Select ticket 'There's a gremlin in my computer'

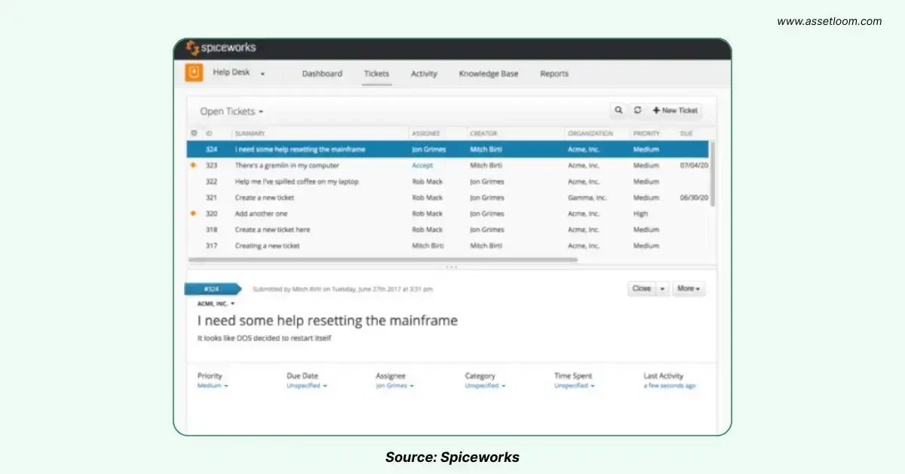click(448, 165)
